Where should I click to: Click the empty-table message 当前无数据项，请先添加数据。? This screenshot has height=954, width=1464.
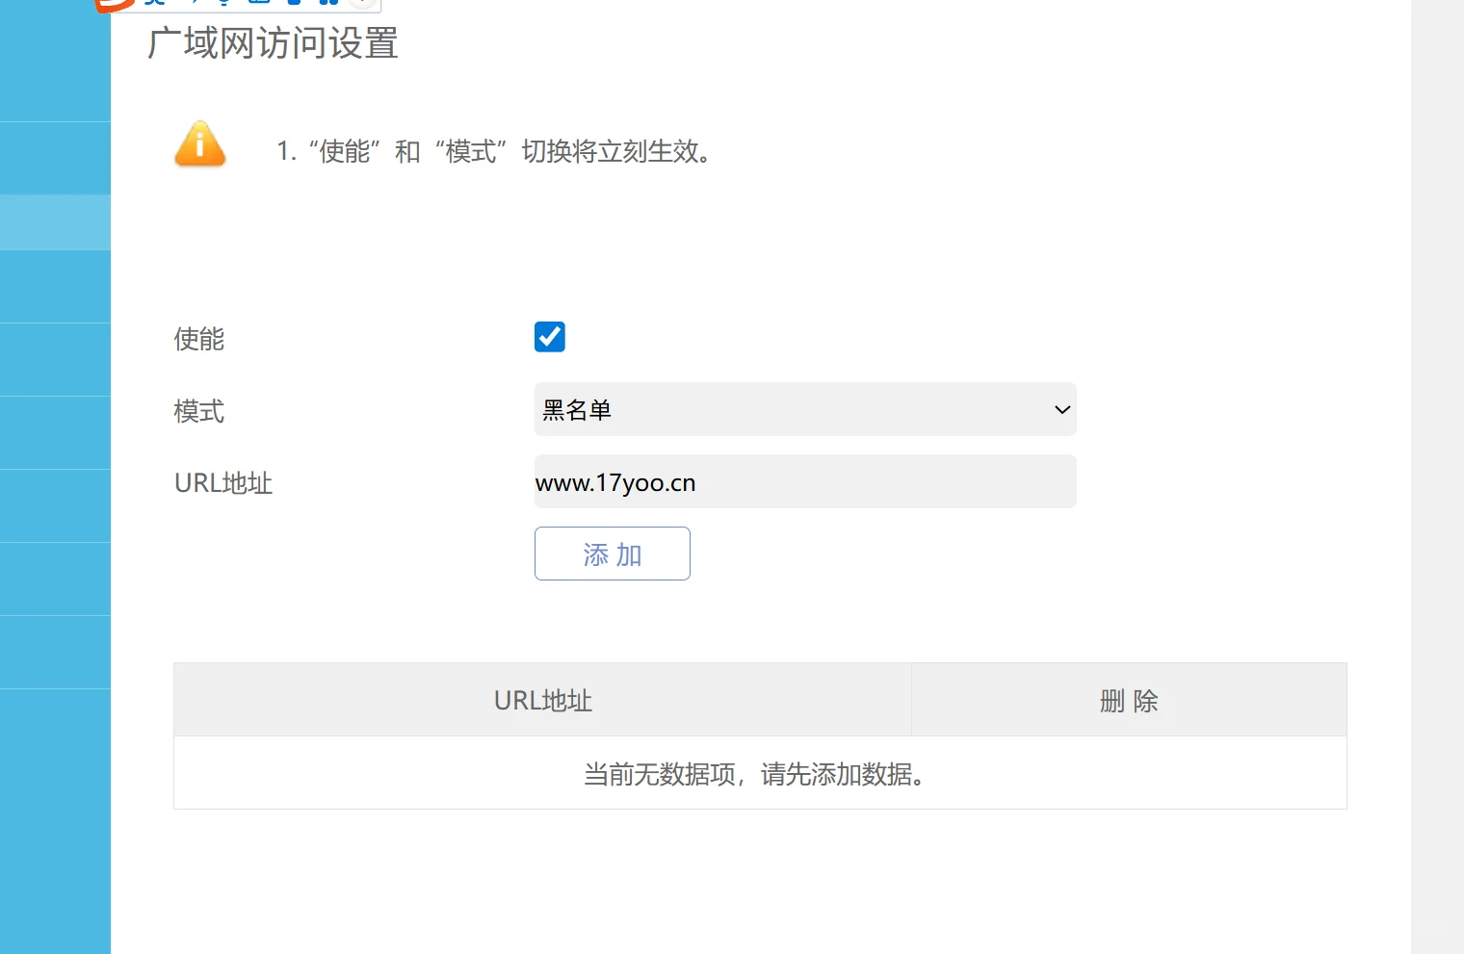(x=756, y=774)
